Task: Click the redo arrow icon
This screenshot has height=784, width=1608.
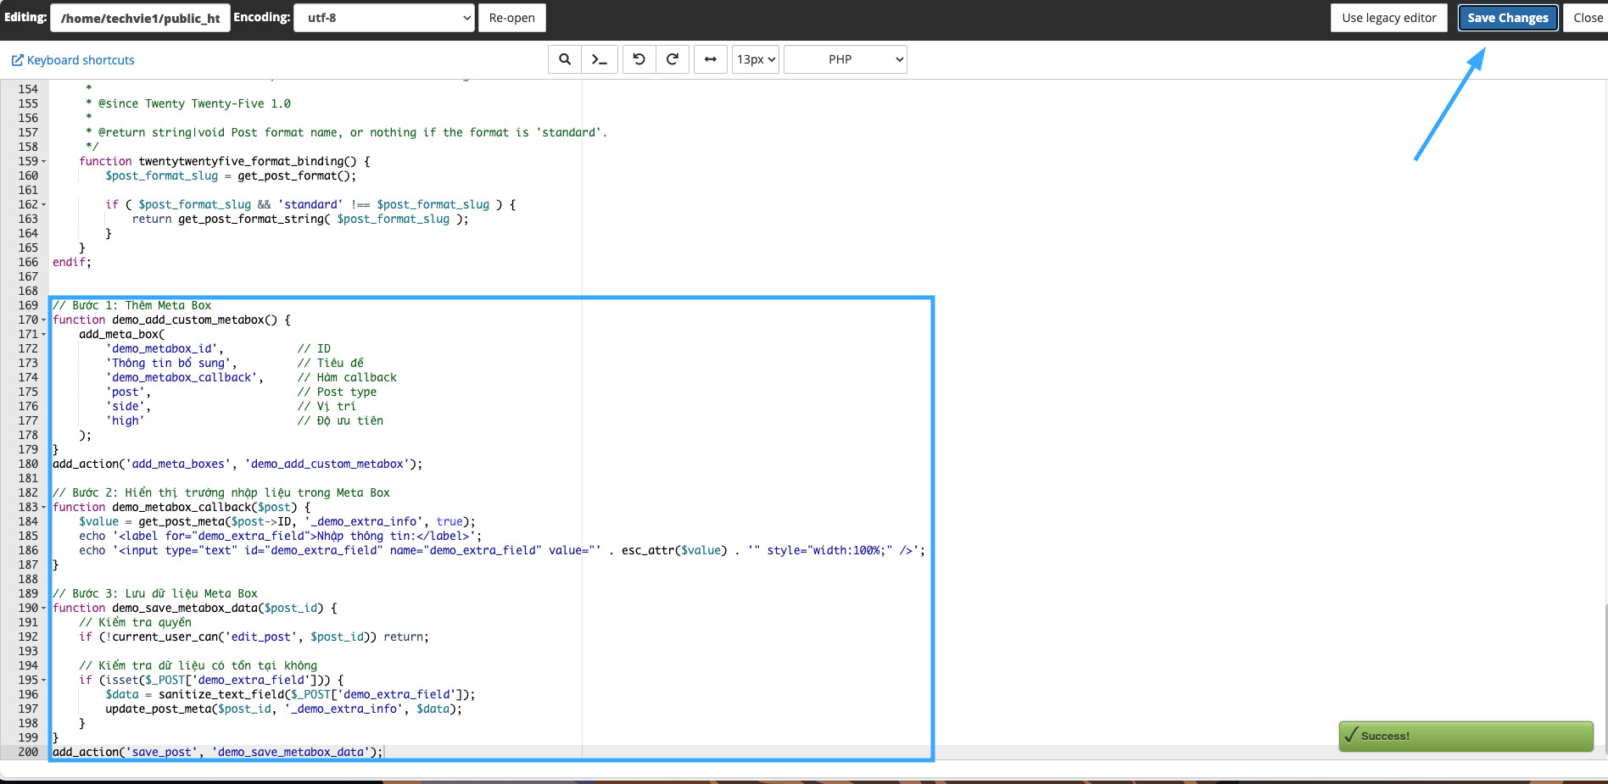Action: tap(673, 59)
